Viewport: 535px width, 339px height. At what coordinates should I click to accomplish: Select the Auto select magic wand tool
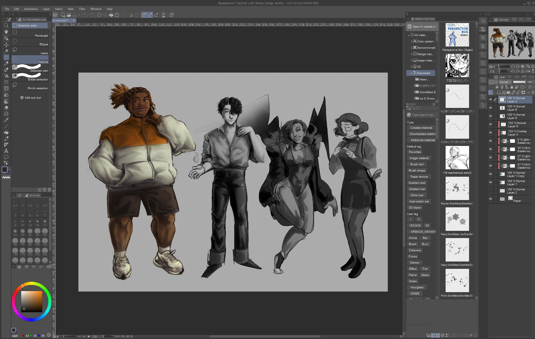click(6, 51)
